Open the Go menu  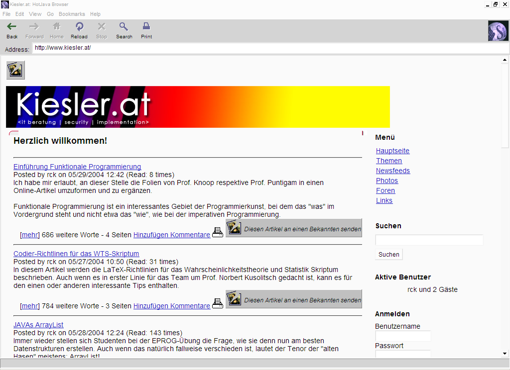click(x=50, y=14)
